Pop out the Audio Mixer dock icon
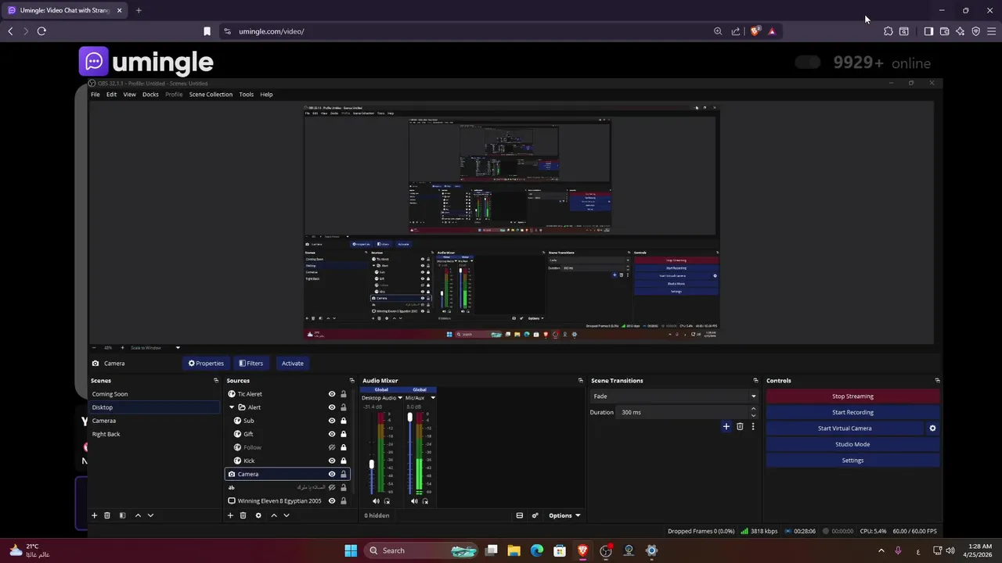 pos(580,381)
